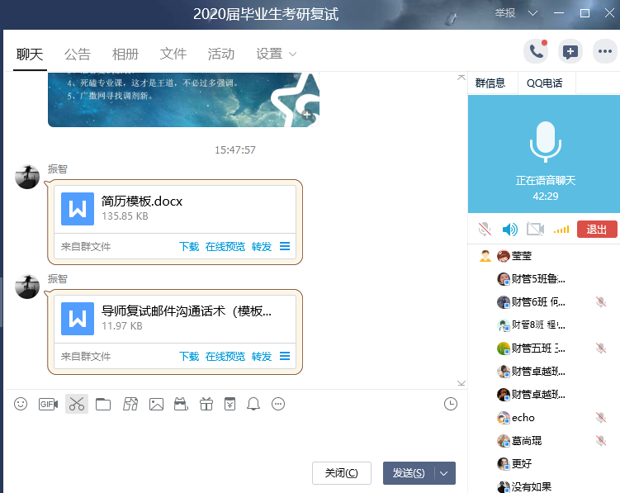Switch to the 公告 tab
This screenshot has width=620, height=493.
click(78, 54)
